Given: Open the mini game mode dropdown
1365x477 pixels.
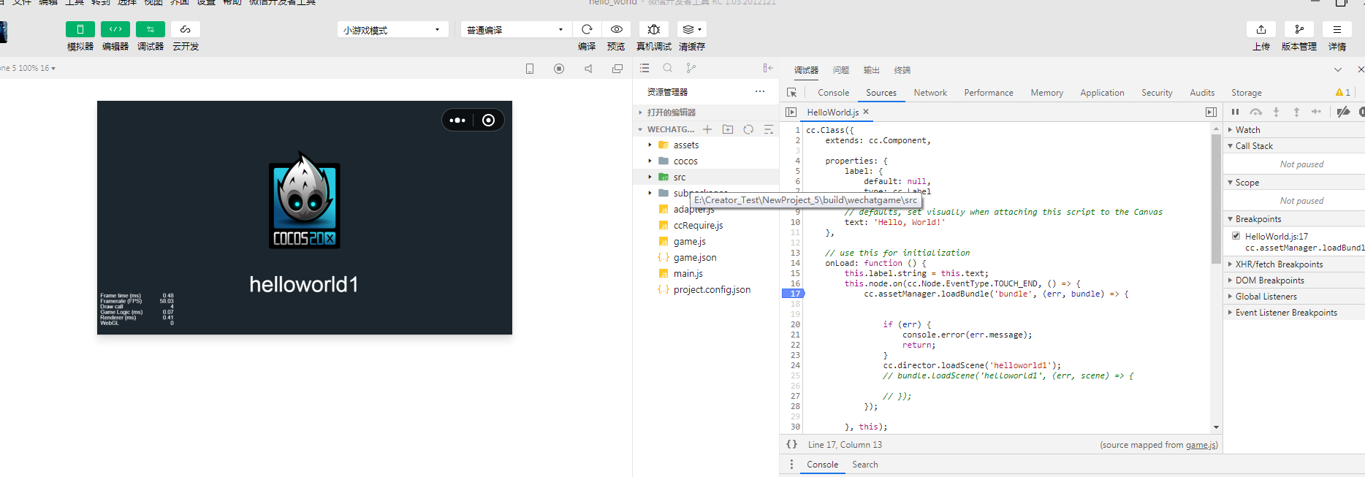Looking at the screenshot, I should pos(392,30).
